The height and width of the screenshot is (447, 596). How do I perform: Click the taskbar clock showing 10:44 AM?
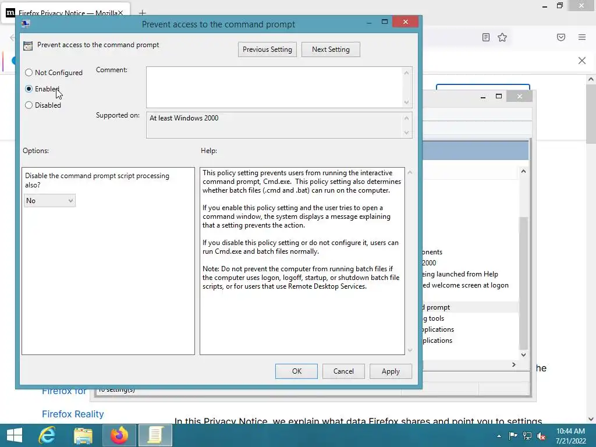tap(570, 435)
